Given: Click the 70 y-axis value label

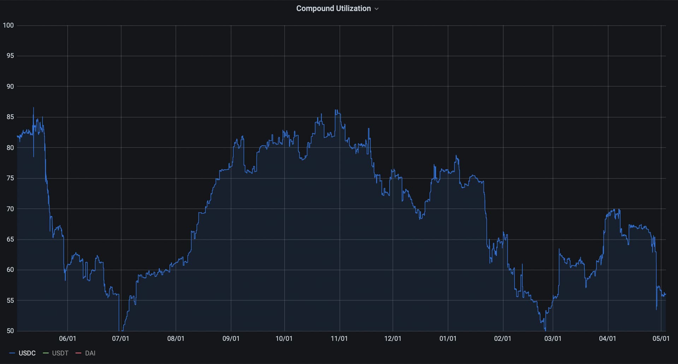Looking at the screenshot, I should pos(10,209).
